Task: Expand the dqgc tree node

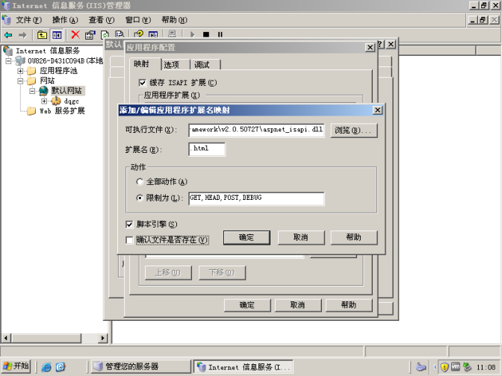Action: (44, 101)
